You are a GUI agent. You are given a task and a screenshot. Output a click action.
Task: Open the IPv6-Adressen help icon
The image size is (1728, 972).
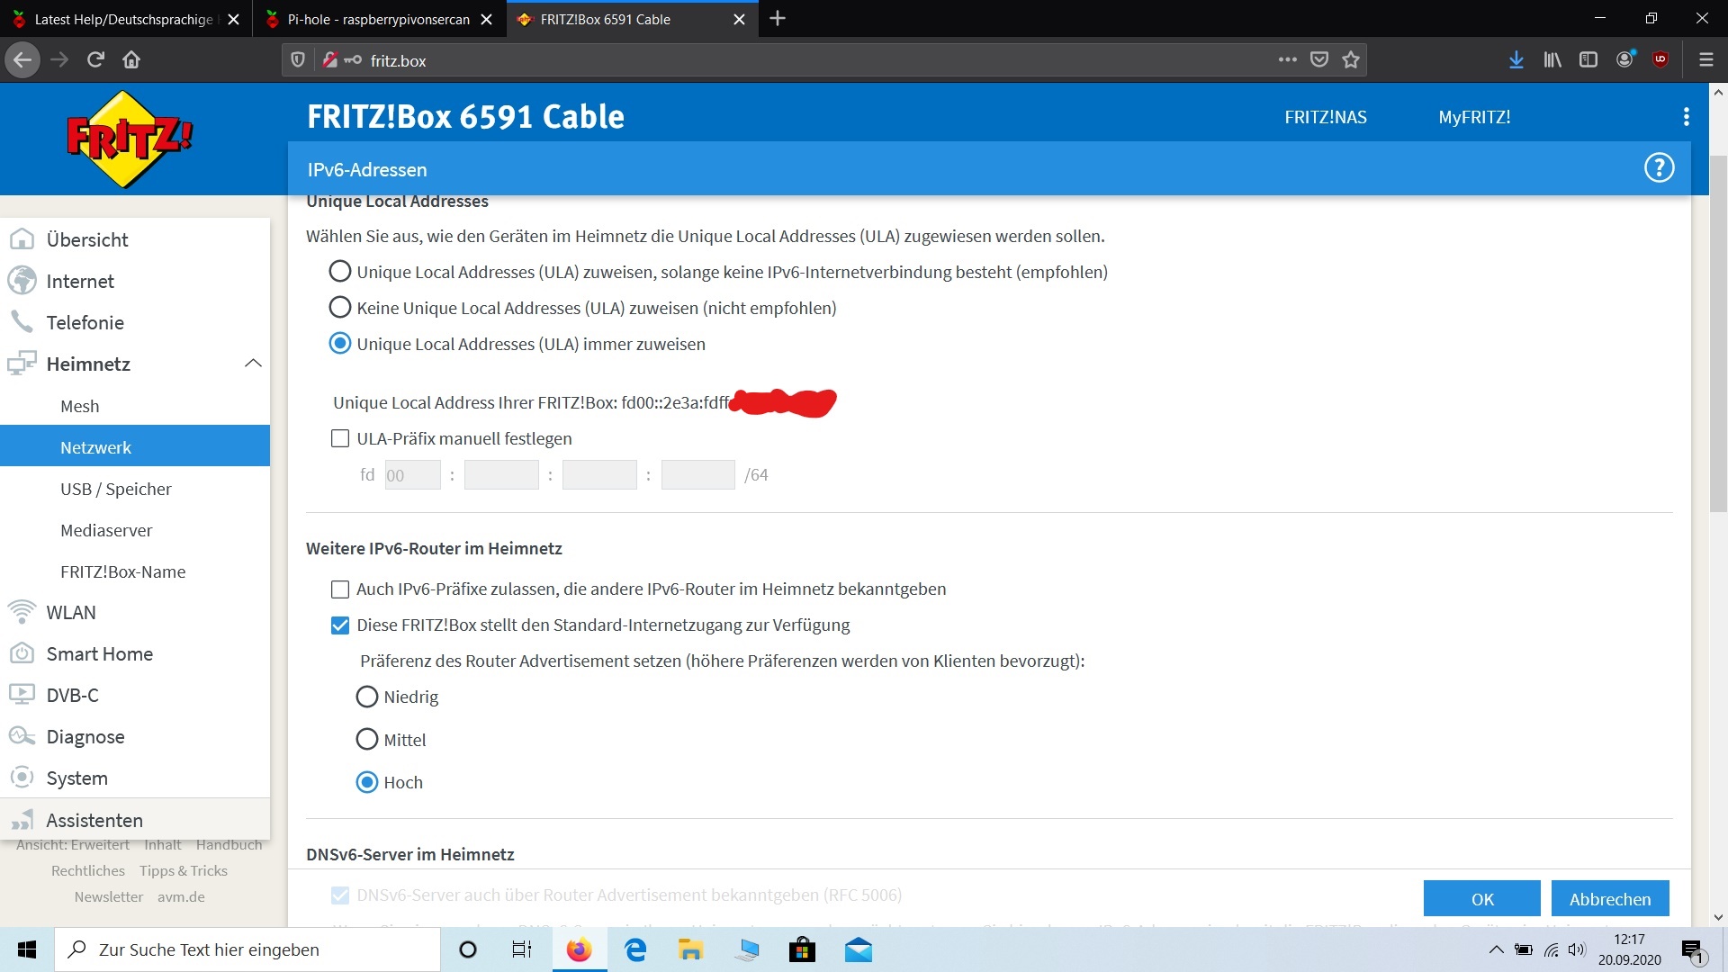pyautogui.click(x=1659, y=168)
